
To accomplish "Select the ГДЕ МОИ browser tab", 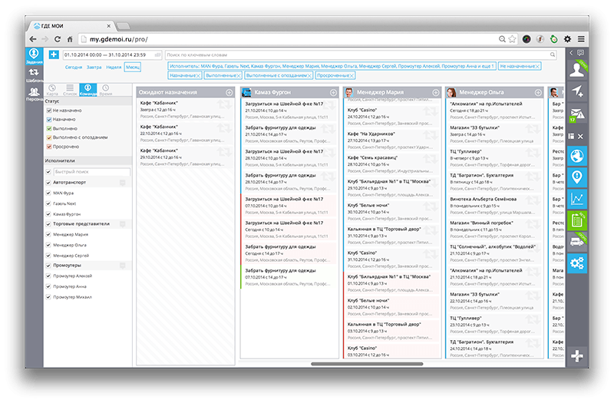I will coord(71,26).
